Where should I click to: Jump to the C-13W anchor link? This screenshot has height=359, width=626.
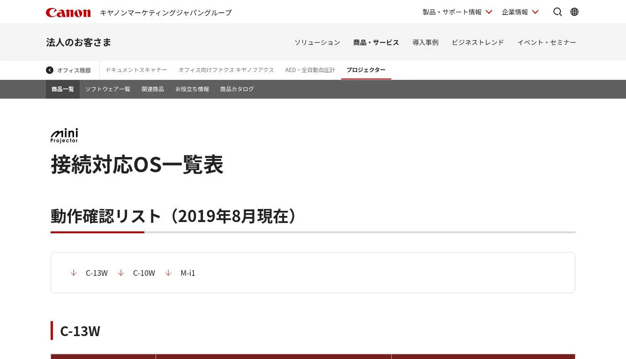(x=97, y=273)
